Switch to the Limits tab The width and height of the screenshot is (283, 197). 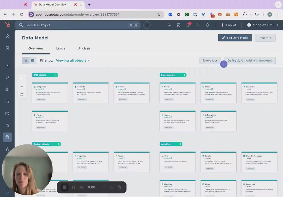coord(61,48)
